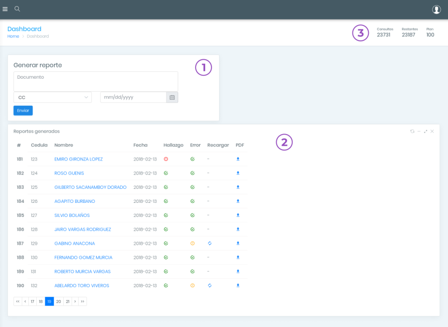Open FERNANDO GOMEZ MURCIA report link
Screen dimensions: 448x327
[x=84, y=257]
